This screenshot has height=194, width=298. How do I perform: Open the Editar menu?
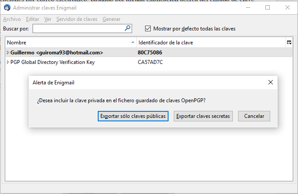tap(33, 19)
